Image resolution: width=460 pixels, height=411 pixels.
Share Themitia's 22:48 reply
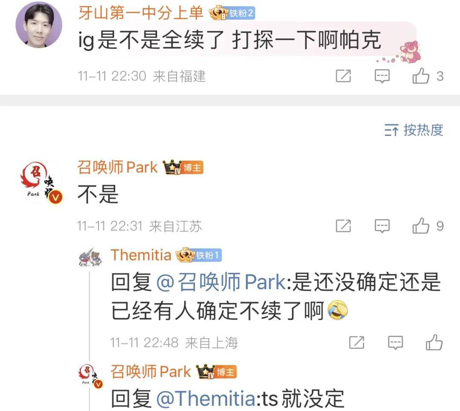pos(357,342)
